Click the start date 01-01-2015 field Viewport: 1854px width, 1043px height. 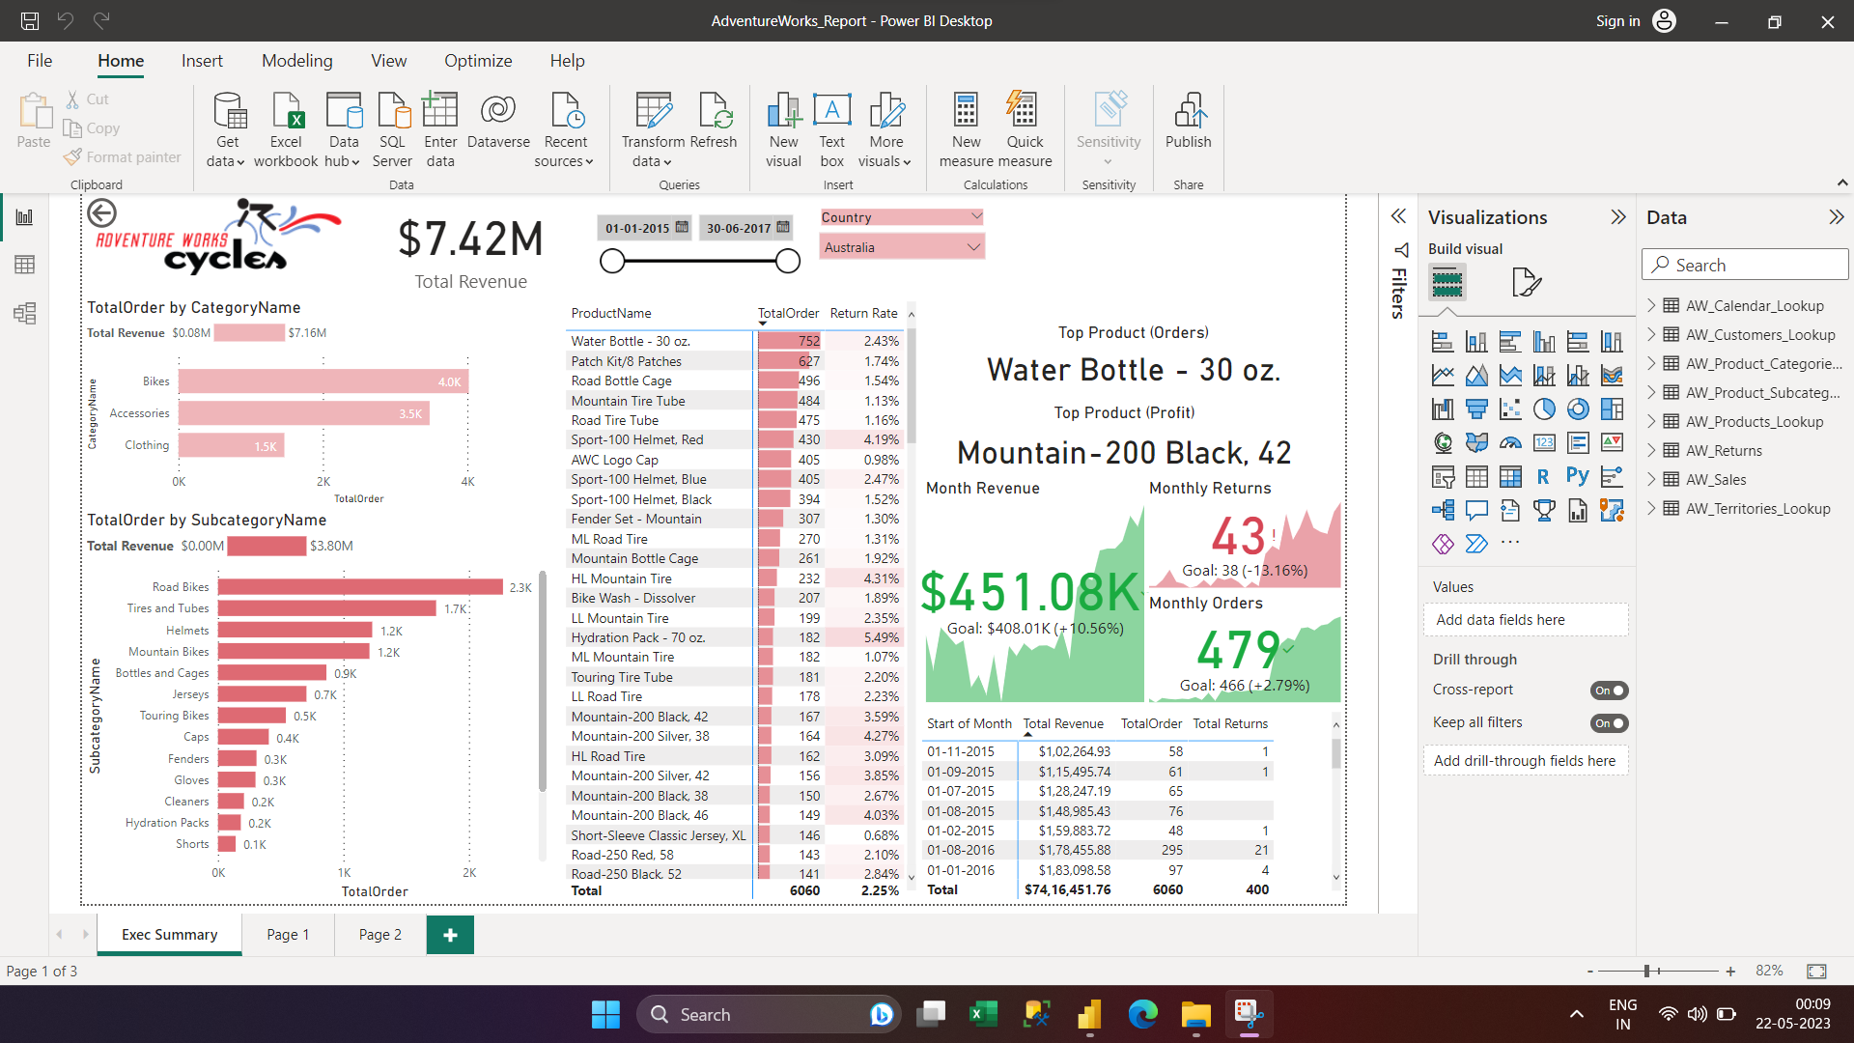click(644, 228)
